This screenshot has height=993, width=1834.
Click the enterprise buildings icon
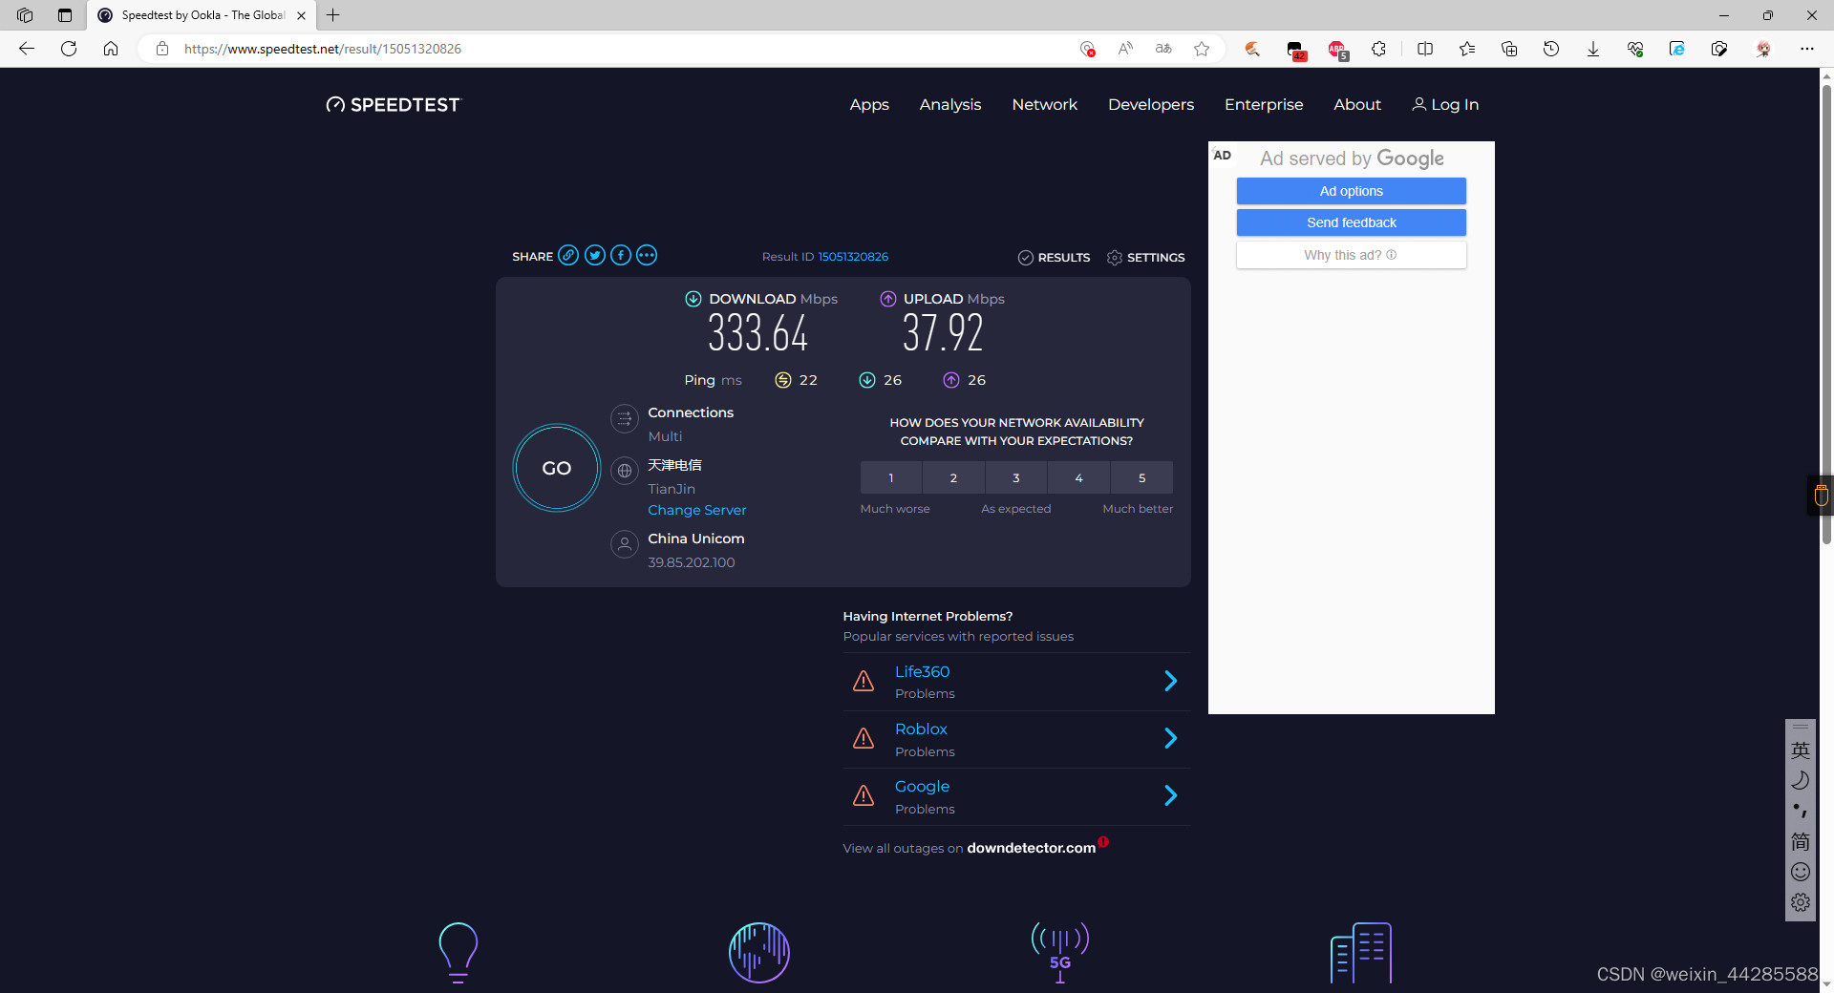point(1361,952)
